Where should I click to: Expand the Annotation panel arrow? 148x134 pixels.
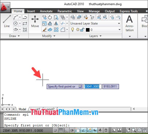(x=130, y=36)
